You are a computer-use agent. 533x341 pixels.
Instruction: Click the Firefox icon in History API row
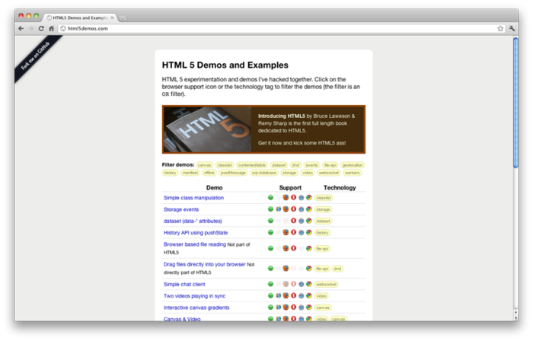[286, 232]
